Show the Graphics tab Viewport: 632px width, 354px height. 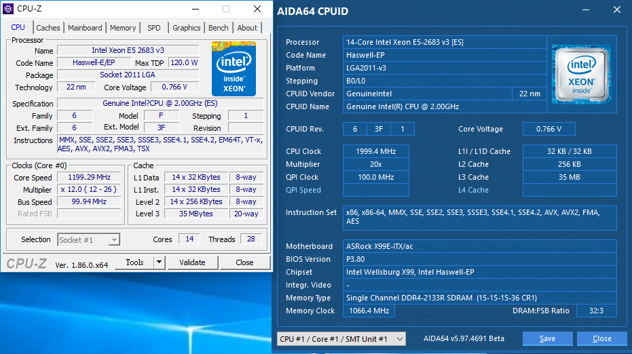pyautogui.click(x=186, y=28)
